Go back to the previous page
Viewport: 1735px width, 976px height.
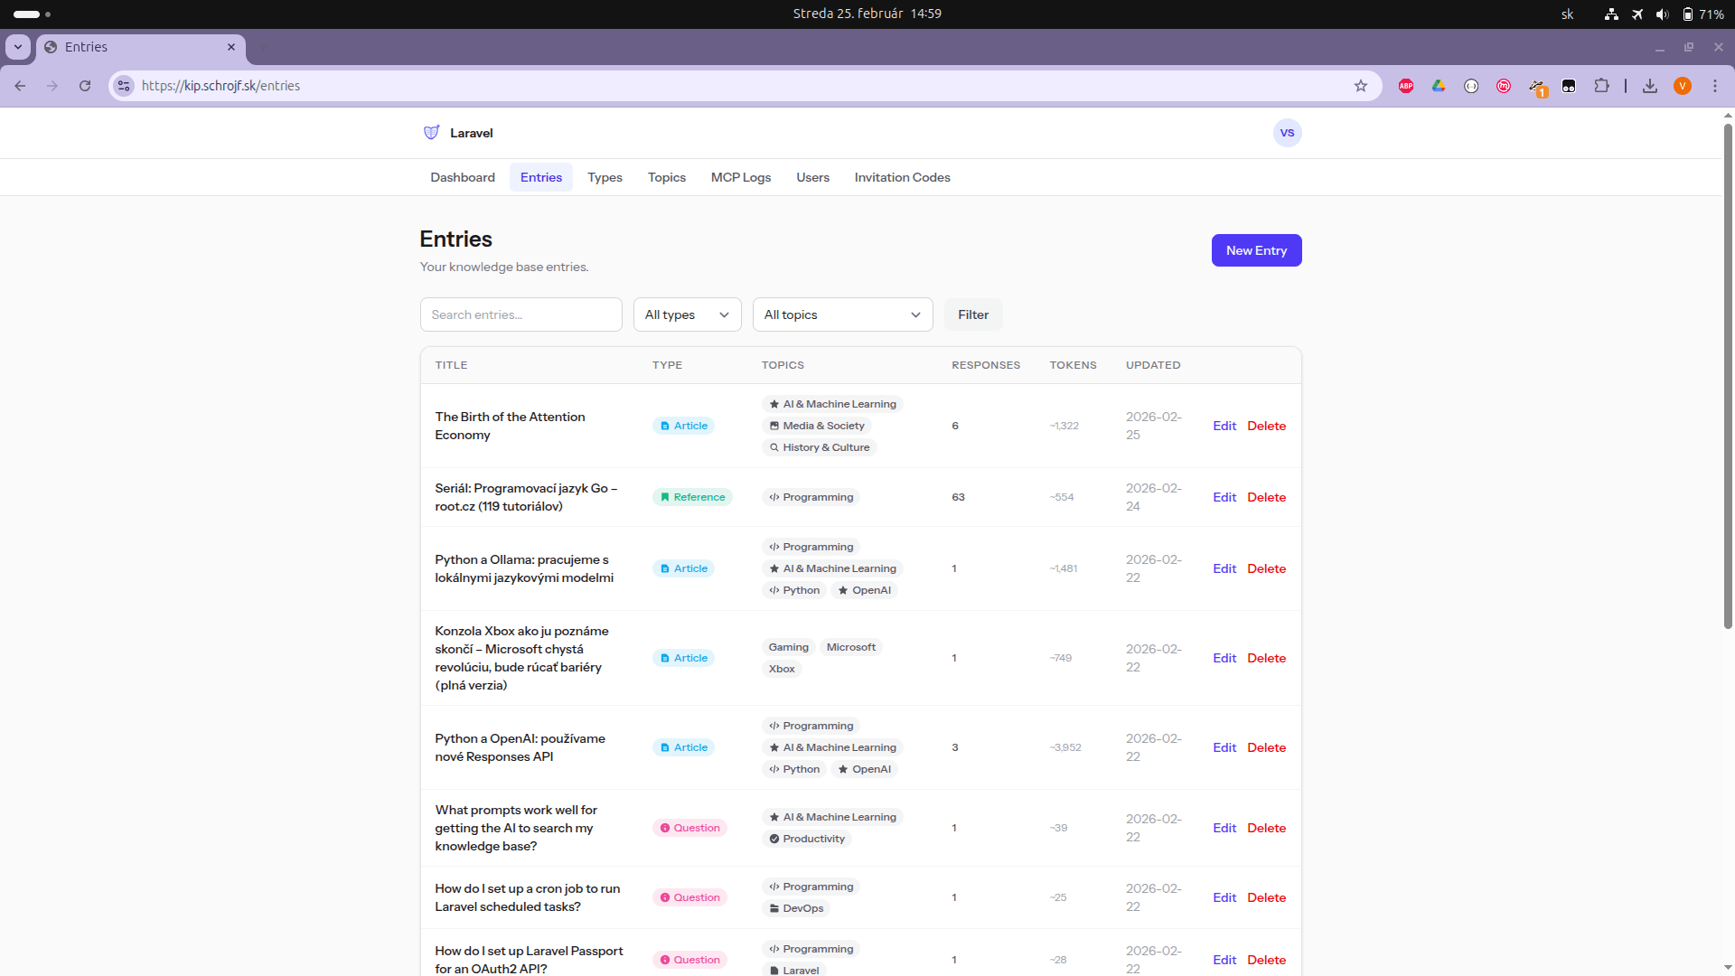(20, 86)
